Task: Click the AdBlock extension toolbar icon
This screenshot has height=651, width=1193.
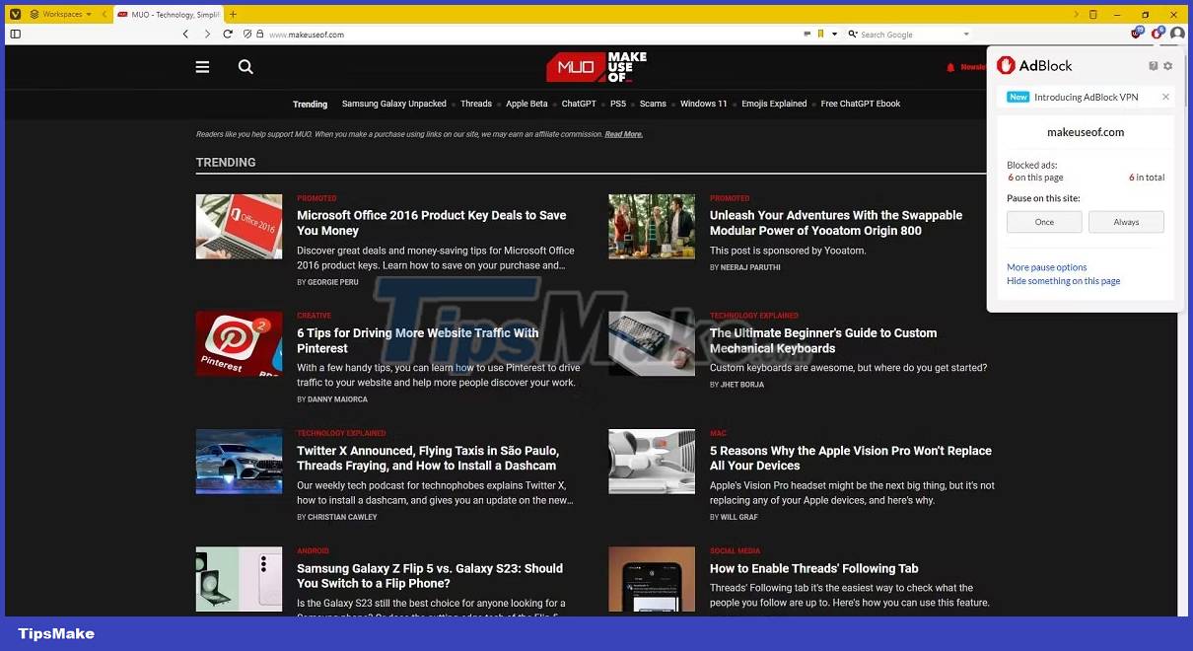Action: pos(1158,34)
